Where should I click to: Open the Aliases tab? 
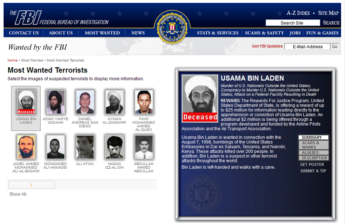click(313, 152)
